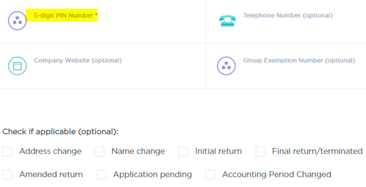Click the dots icon beside Group Exemption Number
The width and height of the screenshot is (366, 187).
click(226, 66)
